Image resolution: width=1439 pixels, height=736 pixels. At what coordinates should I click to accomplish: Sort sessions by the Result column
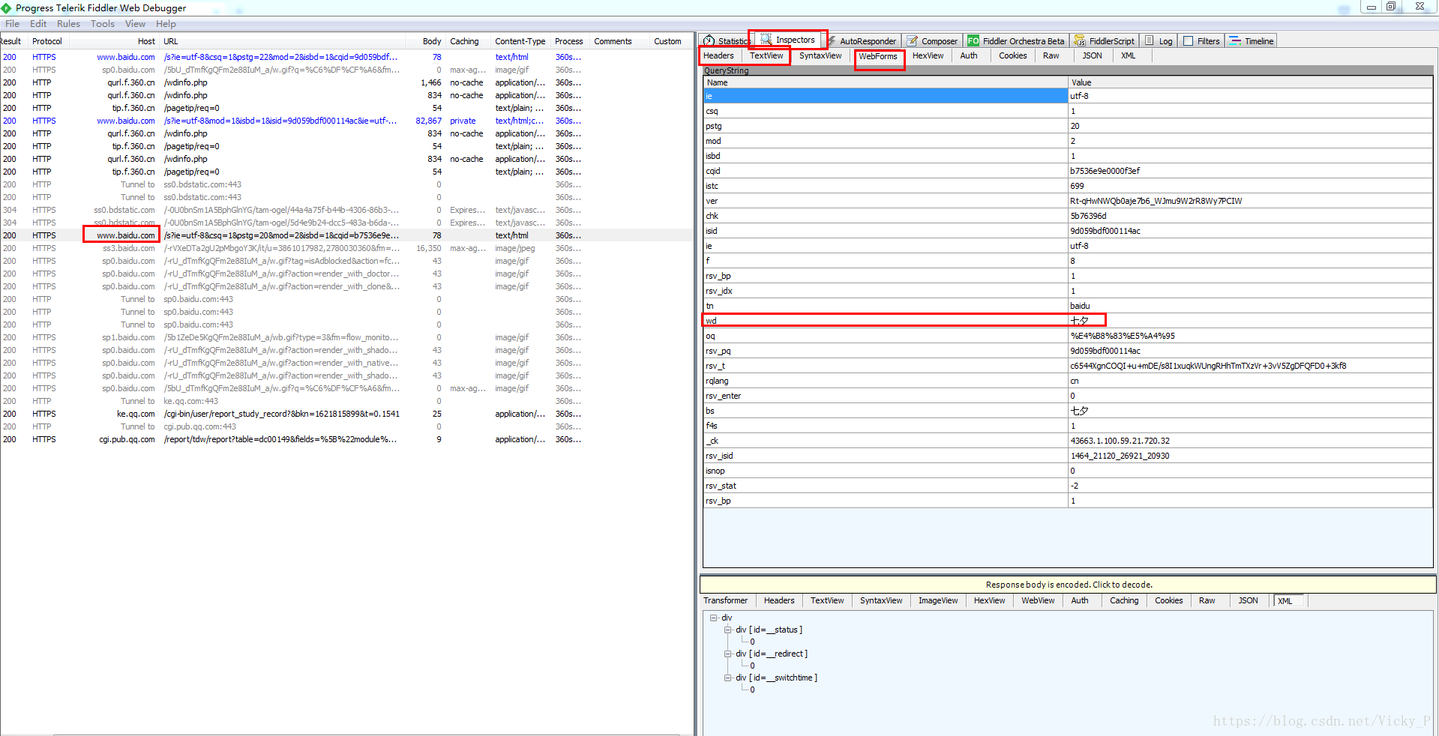point(12,41)
